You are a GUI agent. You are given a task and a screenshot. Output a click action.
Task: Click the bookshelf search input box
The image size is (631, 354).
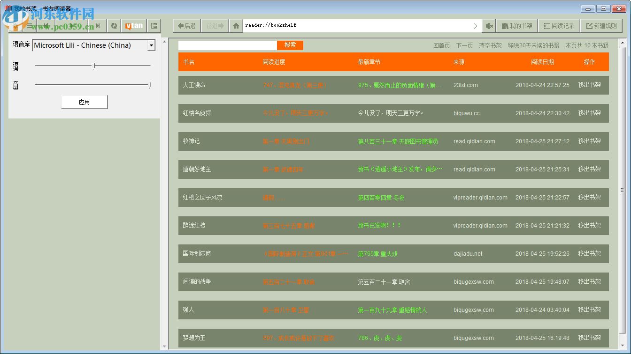pyautogui.click(x=228, y=45)
